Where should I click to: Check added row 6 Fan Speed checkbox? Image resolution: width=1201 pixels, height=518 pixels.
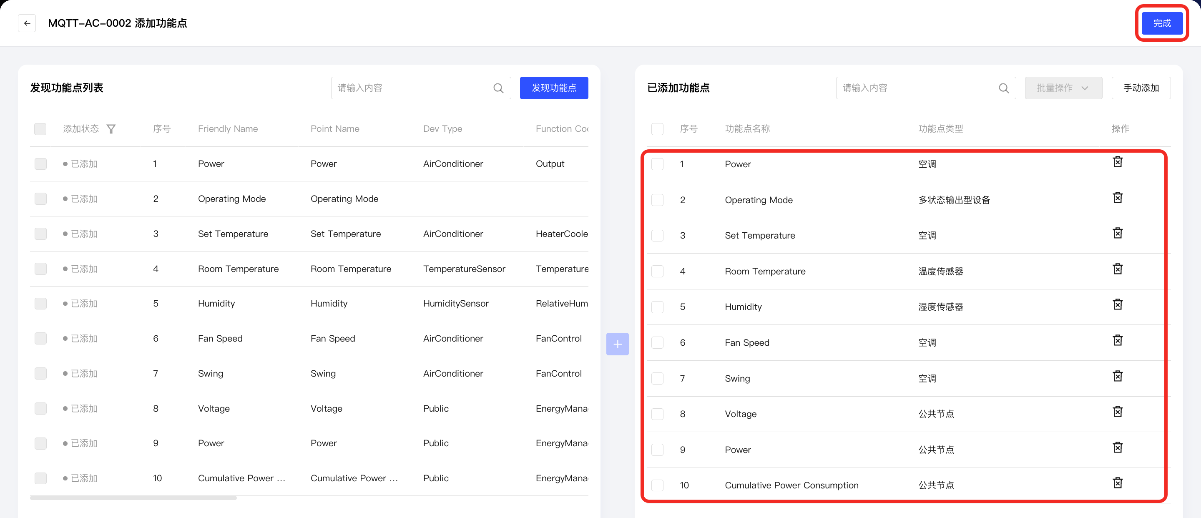pyautogui.click(x=657, y=343)
